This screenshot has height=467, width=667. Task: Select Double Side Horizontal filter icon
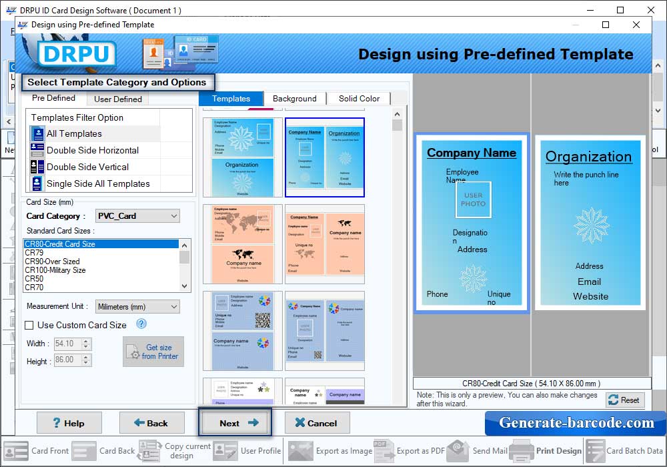(x=37, y=150)
